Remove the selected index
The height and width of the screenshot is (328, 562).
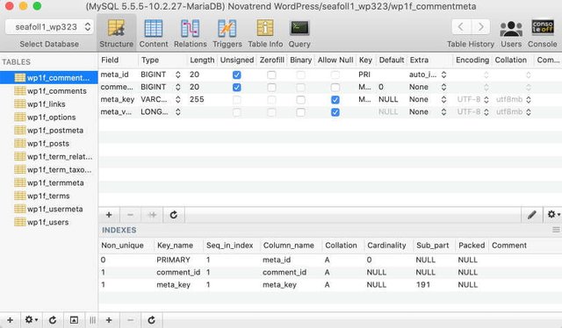pos(131,320)
